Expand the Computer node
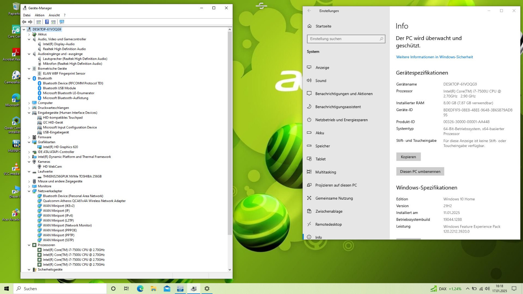Viewport: 523px width, 294px height. pyautogui.click(x=29, y=103)
